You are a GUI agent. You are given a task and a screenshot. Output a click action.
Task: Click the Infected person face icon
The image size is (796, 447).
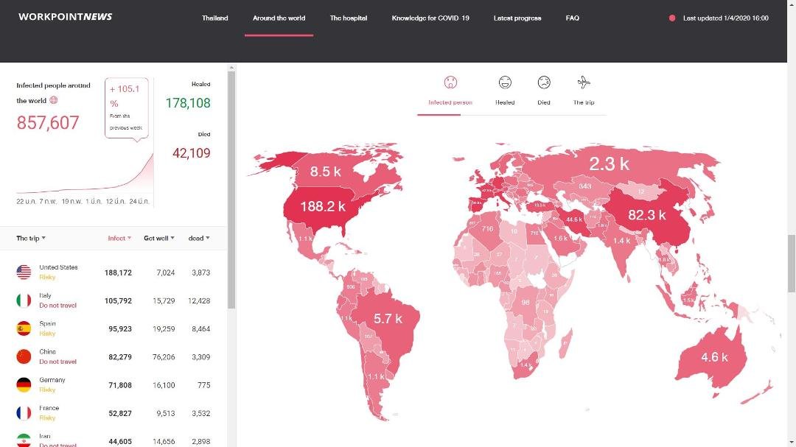[x=450, y=82]
